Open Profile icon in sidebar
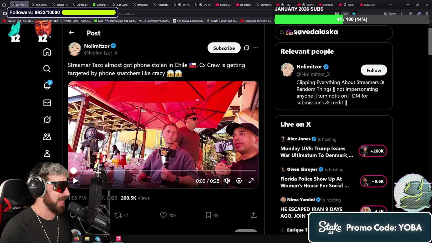The height and width of the screenshot is (243, 432). click(x=47, y=154)
